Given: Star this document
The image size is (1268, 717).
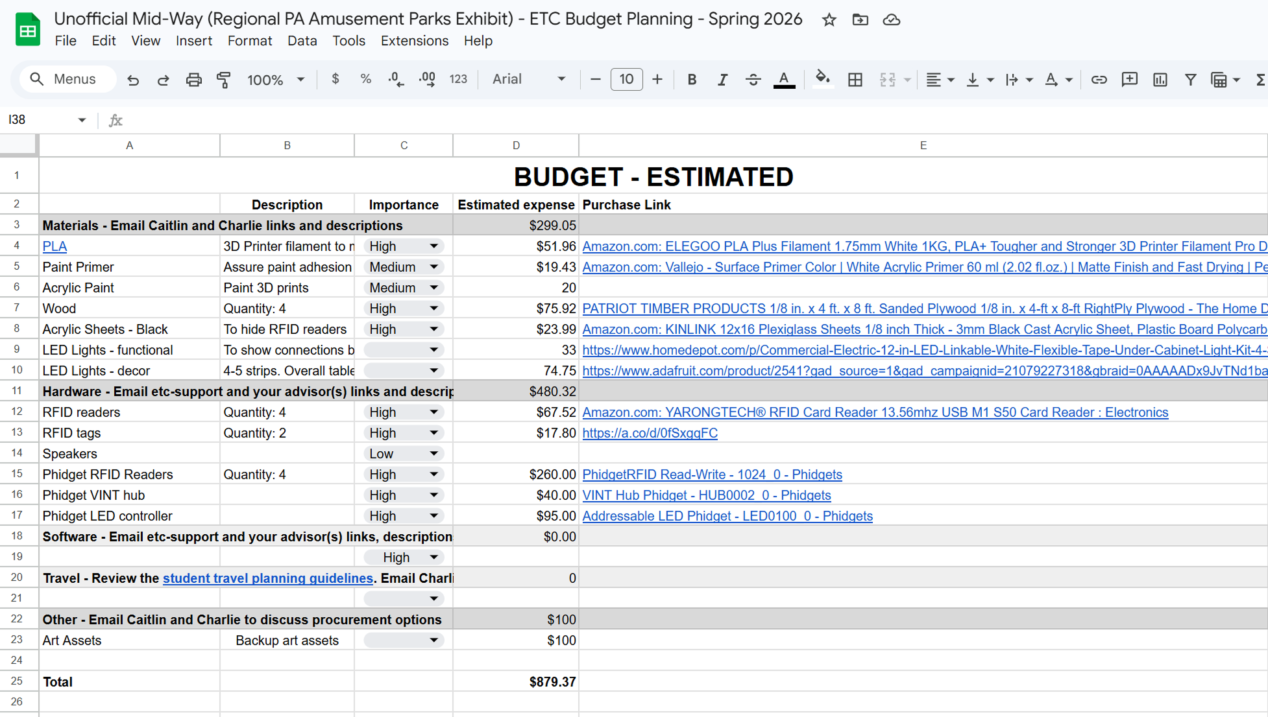Looking at the screenshot, I should coord(829,20).
